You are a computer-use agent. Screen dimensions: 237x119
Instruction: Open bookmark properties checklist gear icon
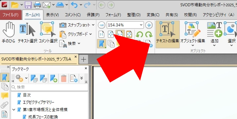point(74,78)
